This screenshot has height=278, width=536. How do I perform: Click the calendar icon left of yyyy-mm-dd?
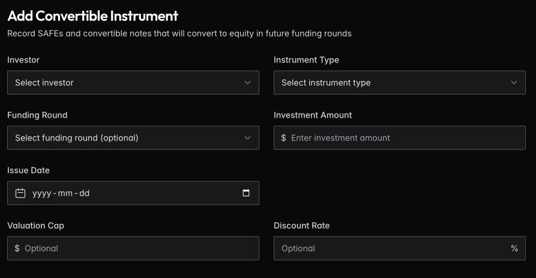point(20,193)
